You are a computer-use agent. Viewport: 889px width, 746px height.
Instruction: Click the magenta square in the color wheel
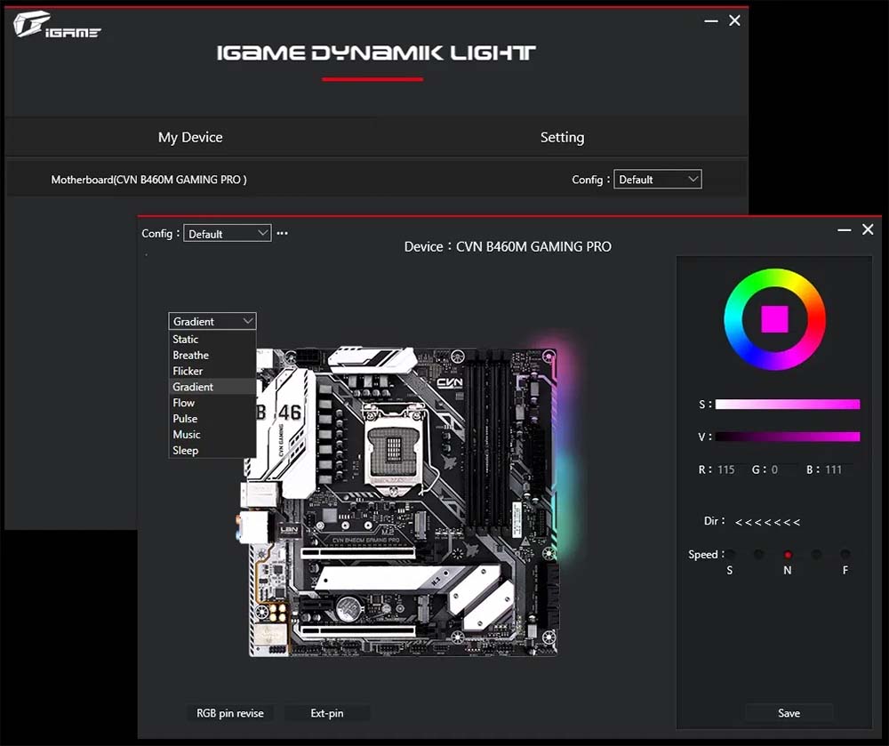coord(774,319)
